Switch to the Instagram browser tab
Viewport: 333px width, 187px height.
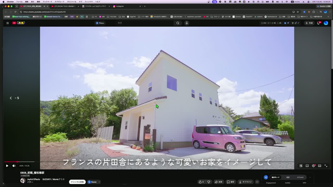click(x=127, y=6)
